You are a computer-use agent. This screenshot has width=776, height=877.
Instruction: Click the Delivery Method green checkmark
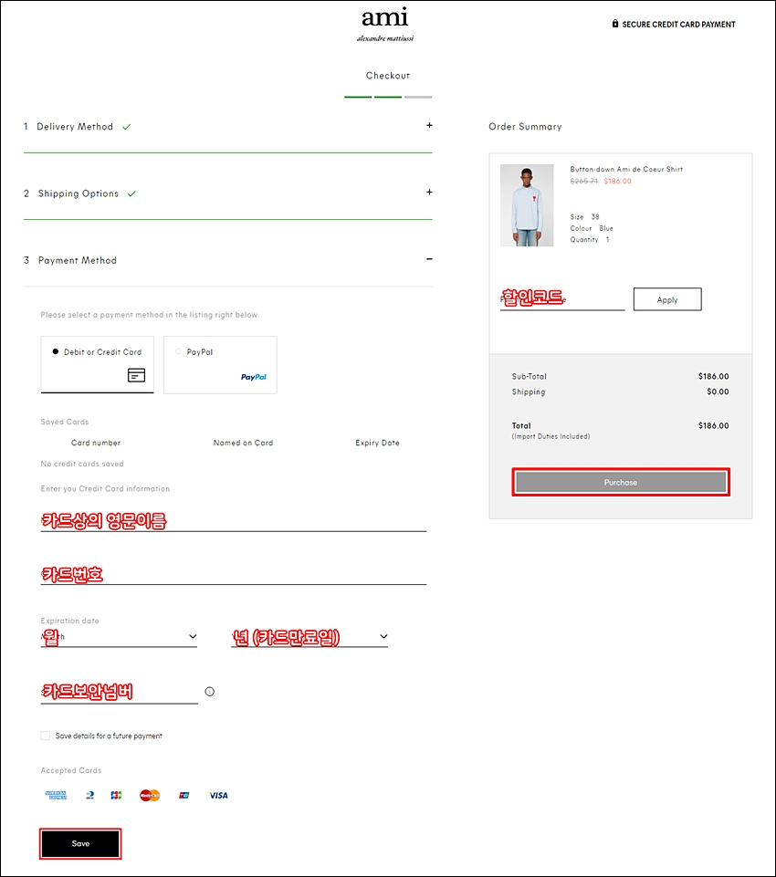pos(127,127)
